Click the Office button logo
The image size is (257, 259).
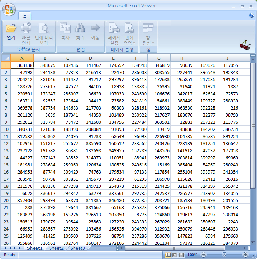pyautogui.click(x=9, y=10)
